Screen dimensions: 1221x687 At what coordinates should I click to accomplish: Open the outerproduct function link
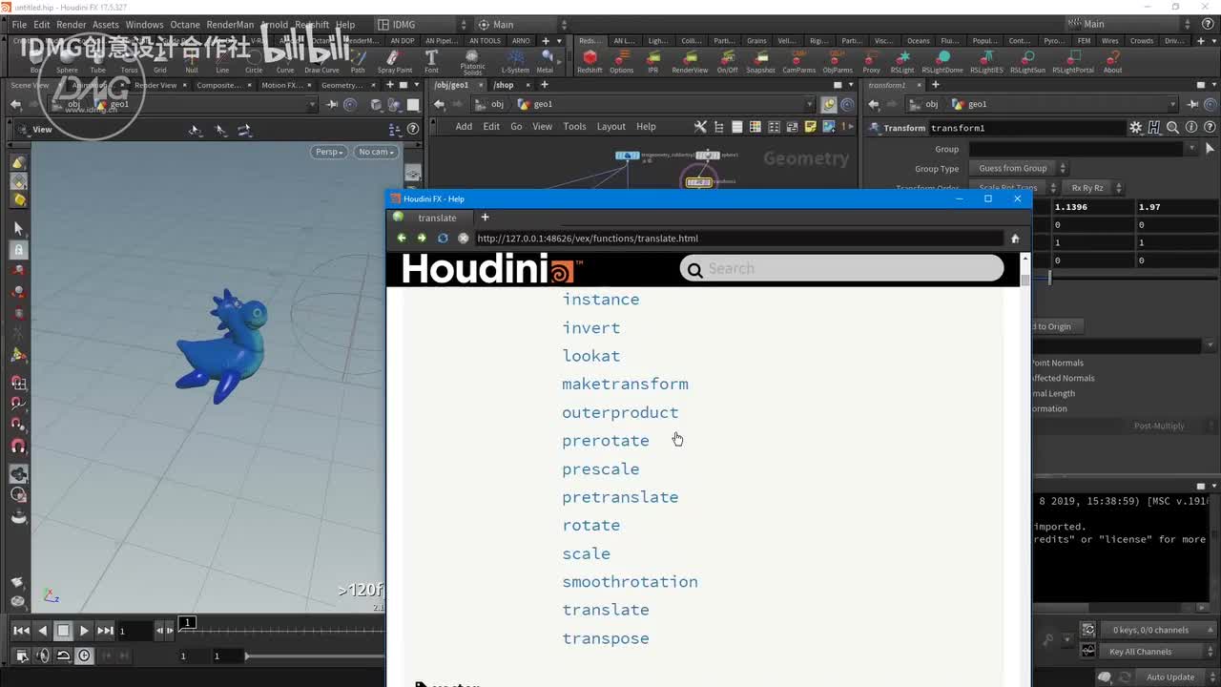click(x=620, y=412)
